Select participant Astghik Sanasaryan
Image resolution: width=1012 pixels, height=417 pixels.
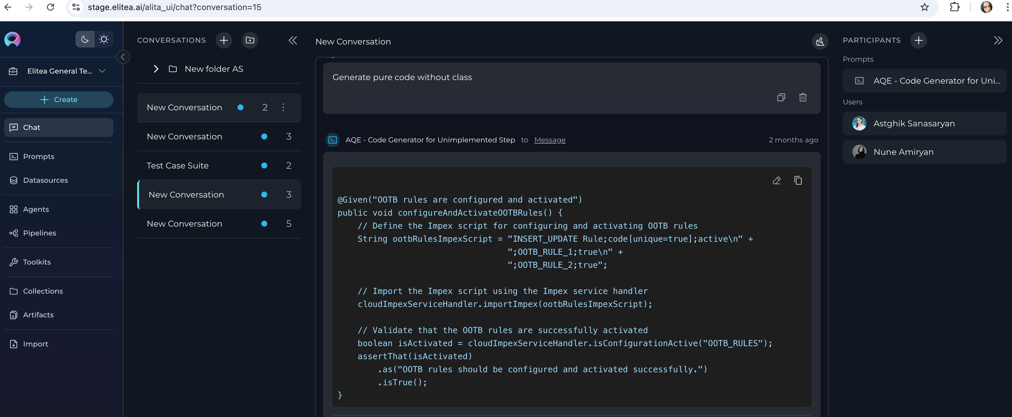tap(924, 124)
